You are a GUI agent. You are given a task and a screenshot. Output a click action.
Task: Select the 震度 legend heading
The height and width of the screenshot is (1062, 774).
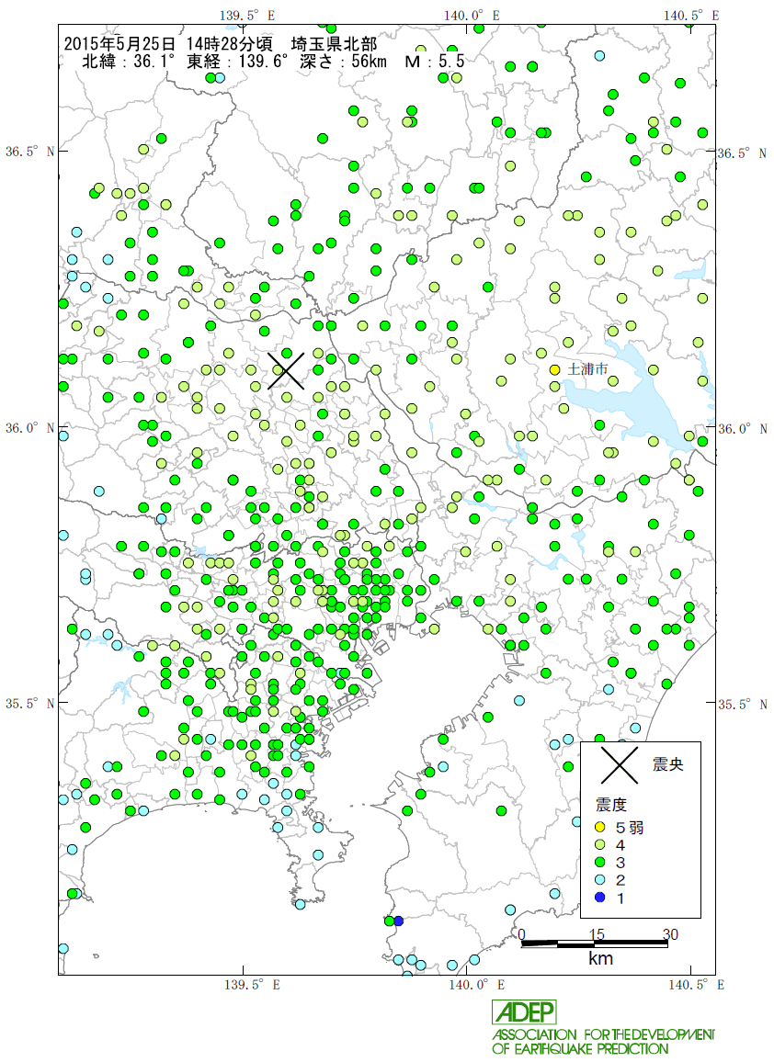click(x=610, y=805)
